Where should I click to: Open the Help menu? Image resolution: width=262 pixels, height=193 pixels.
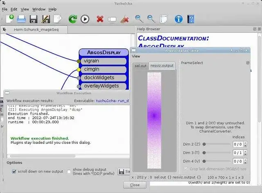52,9
